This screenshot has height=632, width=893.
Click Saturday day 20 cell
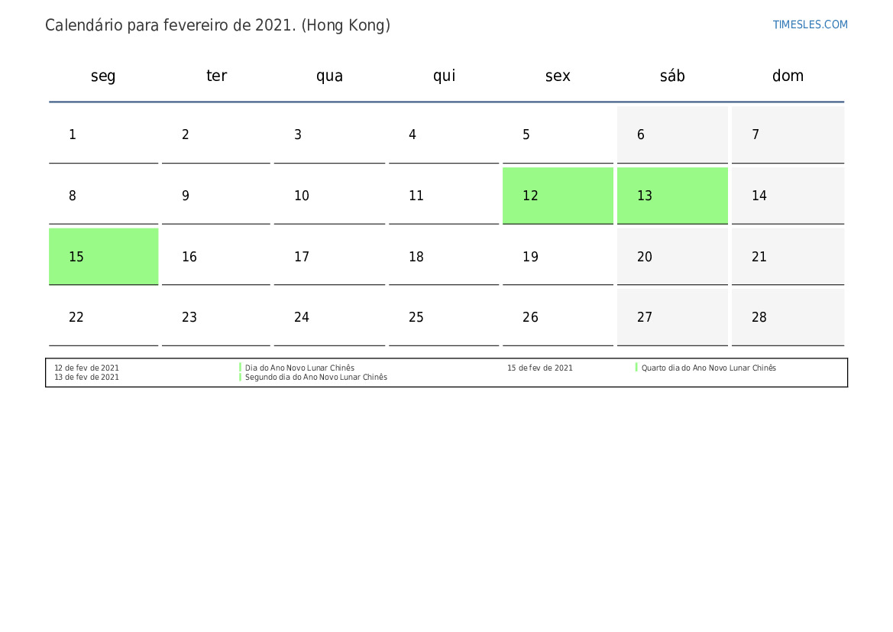672,257
